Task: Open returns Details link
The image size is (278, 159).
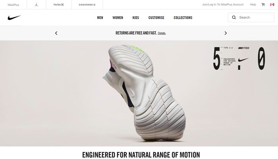Action: point(162,33)
